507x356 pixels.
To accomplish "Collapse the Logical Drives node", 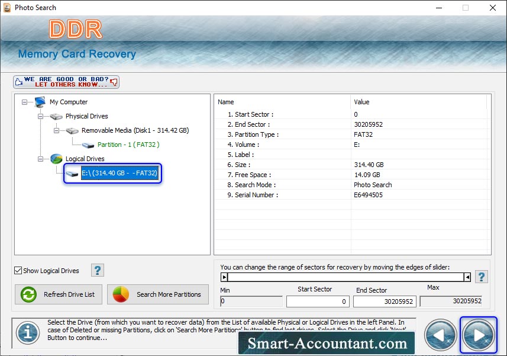I will tap(40, 159).
